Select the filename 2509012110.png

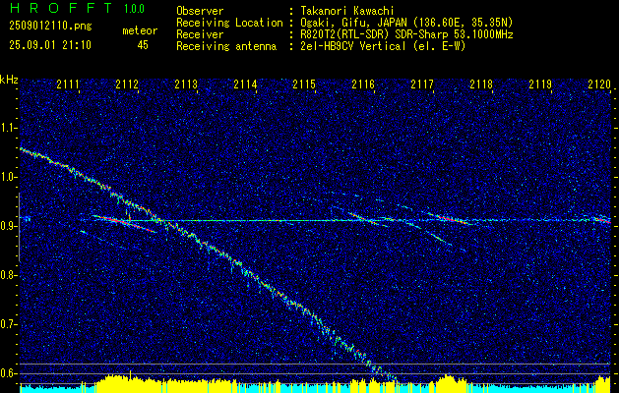[50, 27]
